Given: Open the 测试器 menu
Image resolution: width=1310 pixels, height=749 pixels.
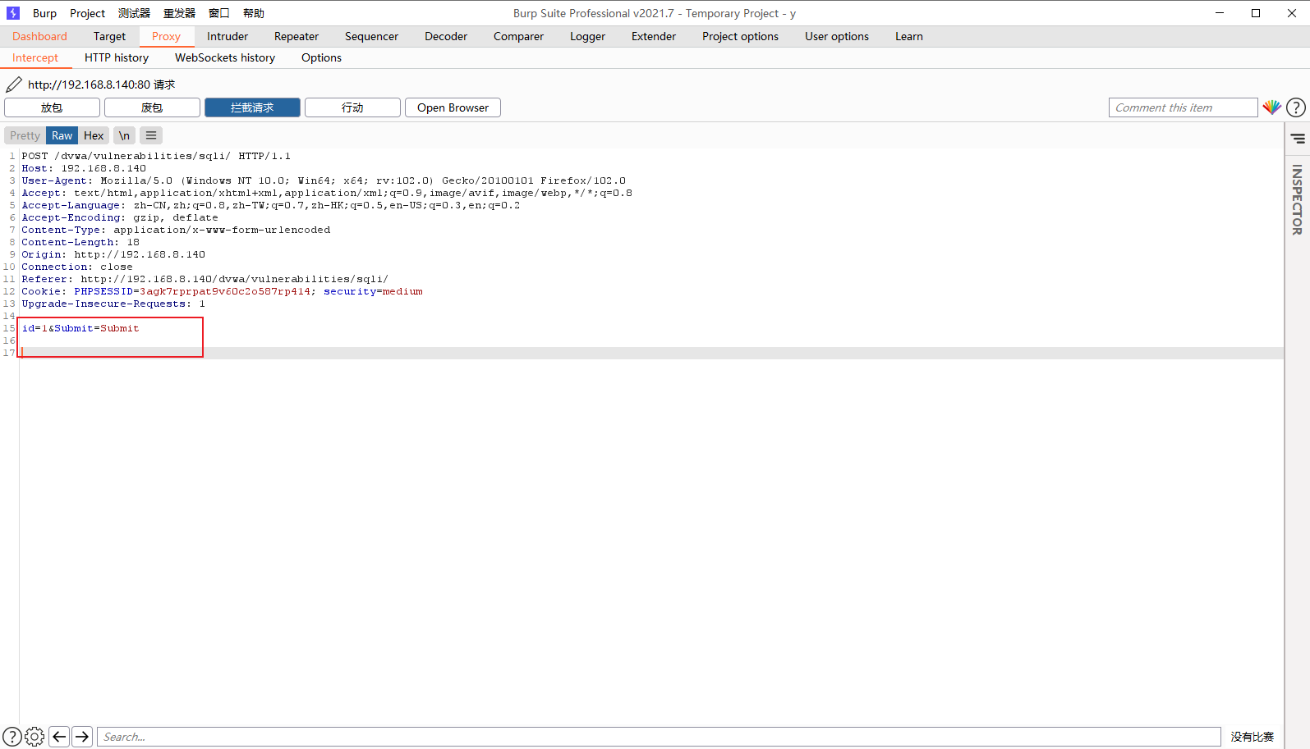Looking at the screenshot, I should pyautogui.click(x=134, y=13).
